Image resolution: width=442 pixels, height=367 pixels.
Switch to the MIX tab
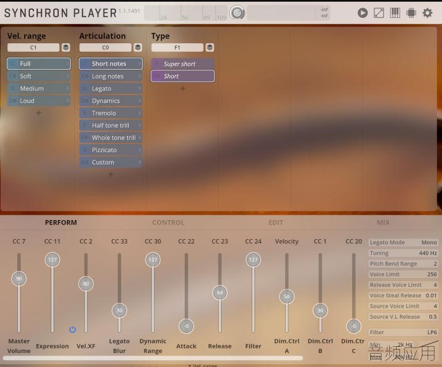click(x=383, y=222)
